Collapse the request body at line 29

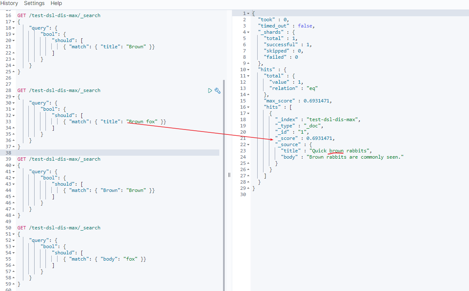[x=13, y=97]
